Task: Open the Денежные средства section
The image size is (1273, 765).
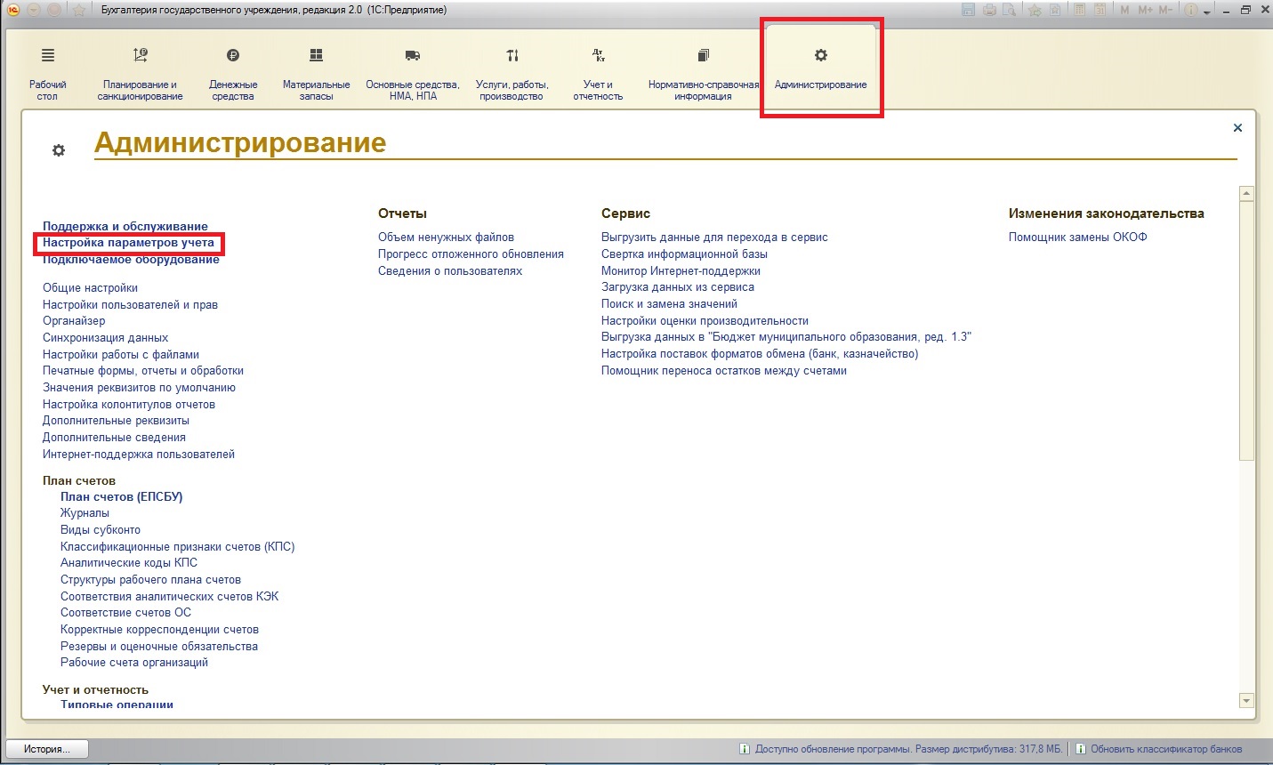Action: (233, 75)
